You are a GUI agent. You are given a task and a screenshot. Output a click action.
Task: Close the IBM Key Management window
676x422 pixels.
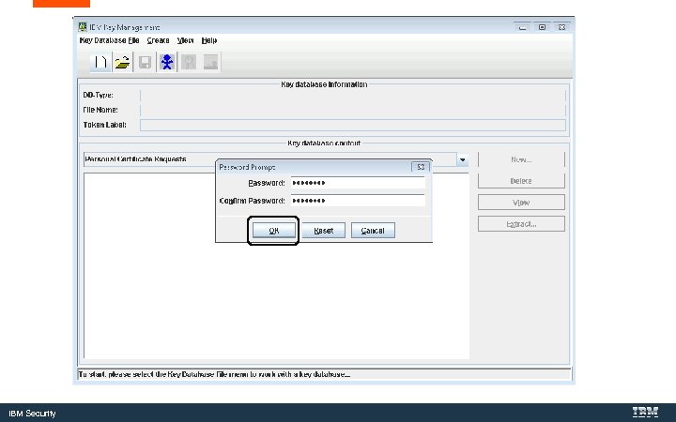pos(561,26)
